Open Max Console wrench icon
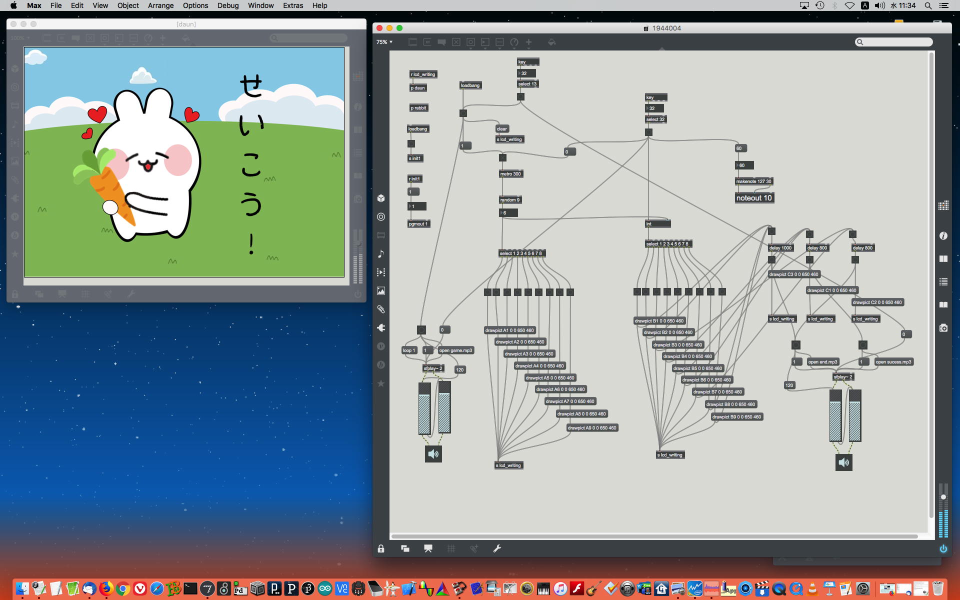The height and width of the screenshot is (600, 960). click(497, 548)
